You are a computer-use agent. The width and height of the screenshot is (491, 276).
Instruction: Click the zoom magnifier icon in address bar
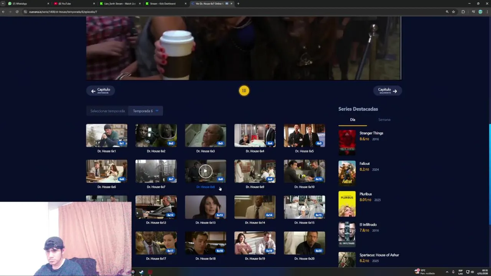pyautogui.click(x=447, y=12)
